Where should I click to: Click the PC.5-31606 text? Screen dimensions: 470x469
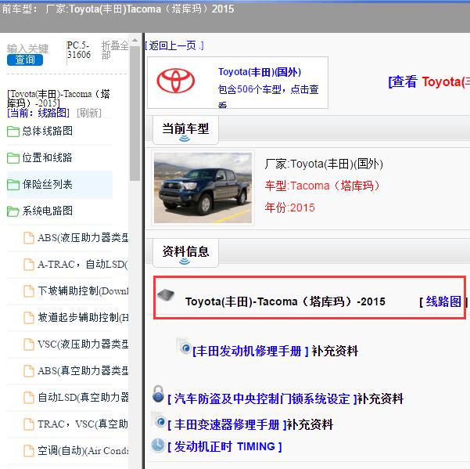pos(79,50)
